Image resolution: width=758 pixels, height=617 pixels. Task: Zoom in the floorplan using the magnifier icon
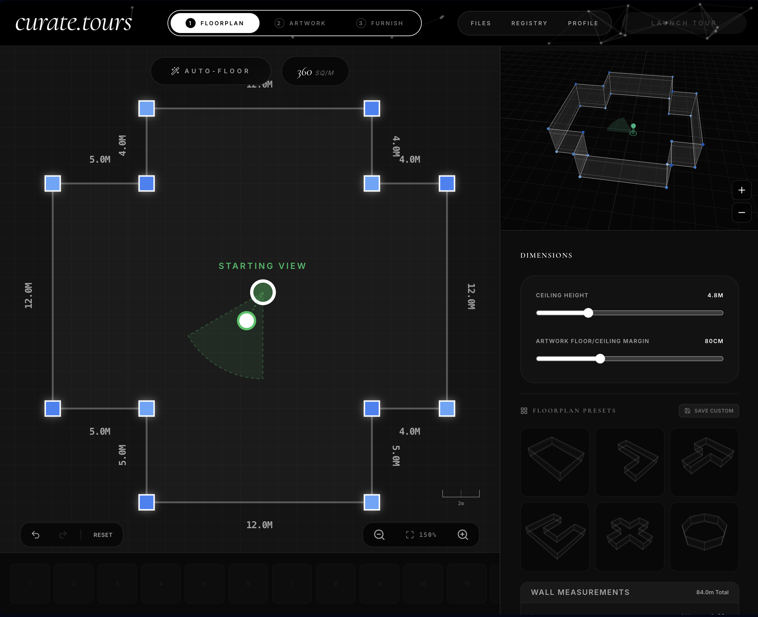[x=463, y=535]
